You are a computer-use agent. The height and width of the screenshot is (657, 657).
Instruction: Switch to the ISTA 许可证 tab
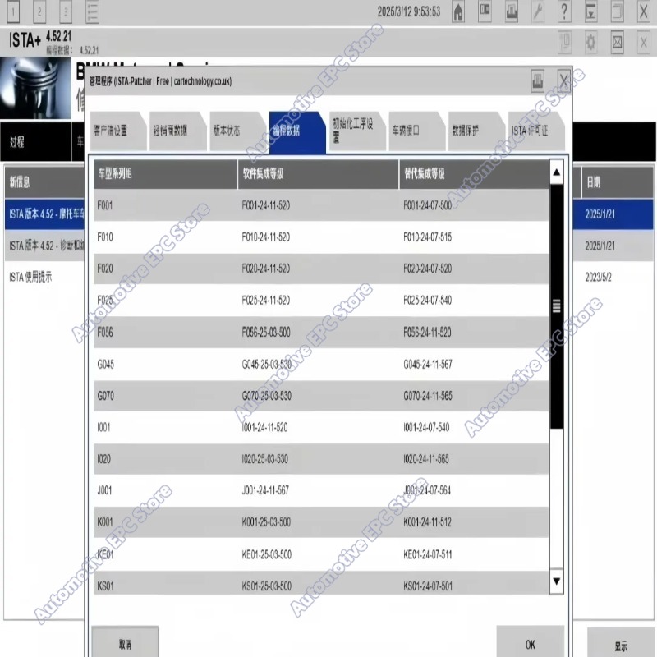tap(536, 131)
